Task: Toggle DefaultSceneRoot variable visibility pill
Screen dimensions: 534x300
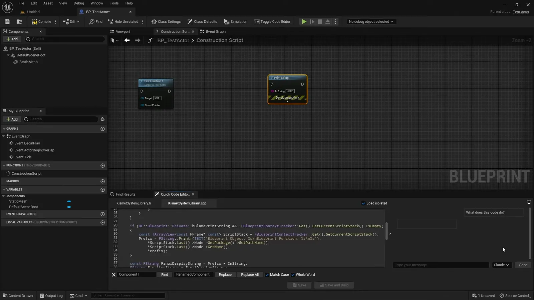Action: click(x=69, y=207)
